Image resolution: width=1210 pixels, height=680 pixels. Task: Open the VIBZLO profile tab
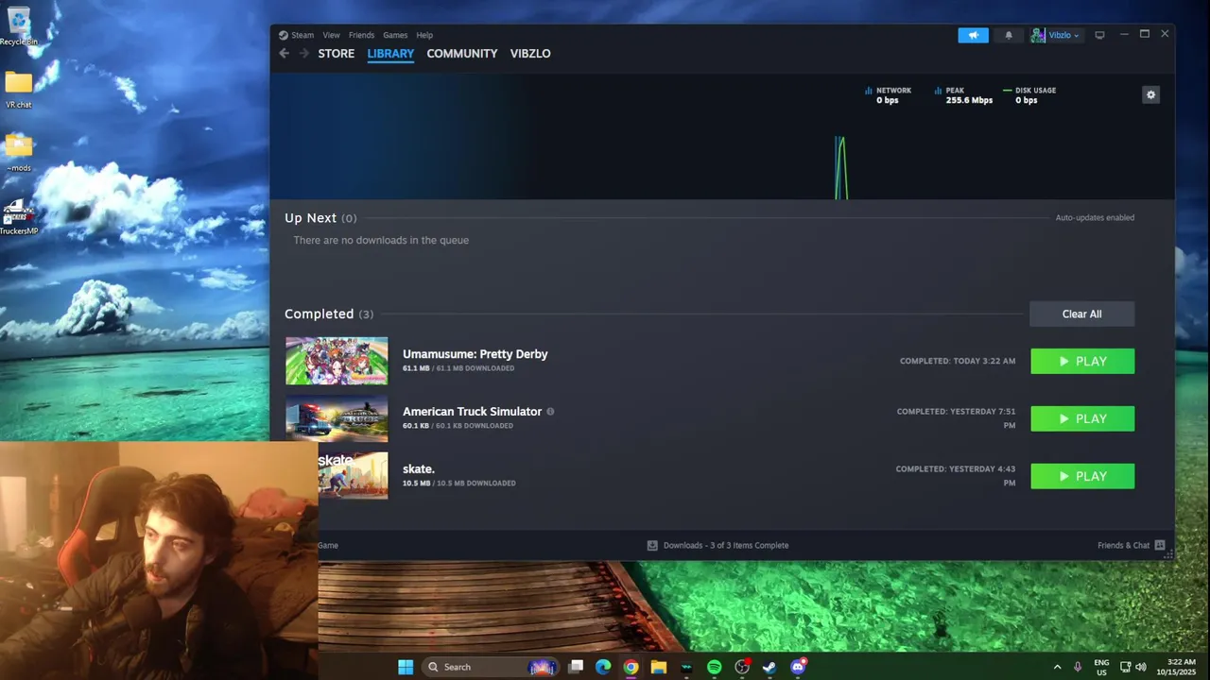click(530, 54)
